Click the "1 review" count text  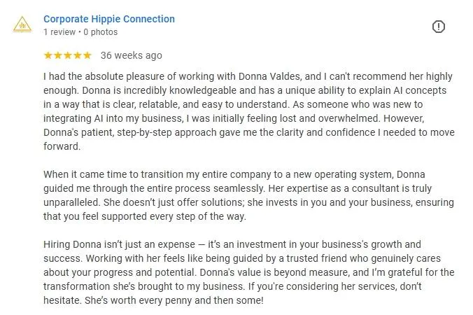(59, 32)
